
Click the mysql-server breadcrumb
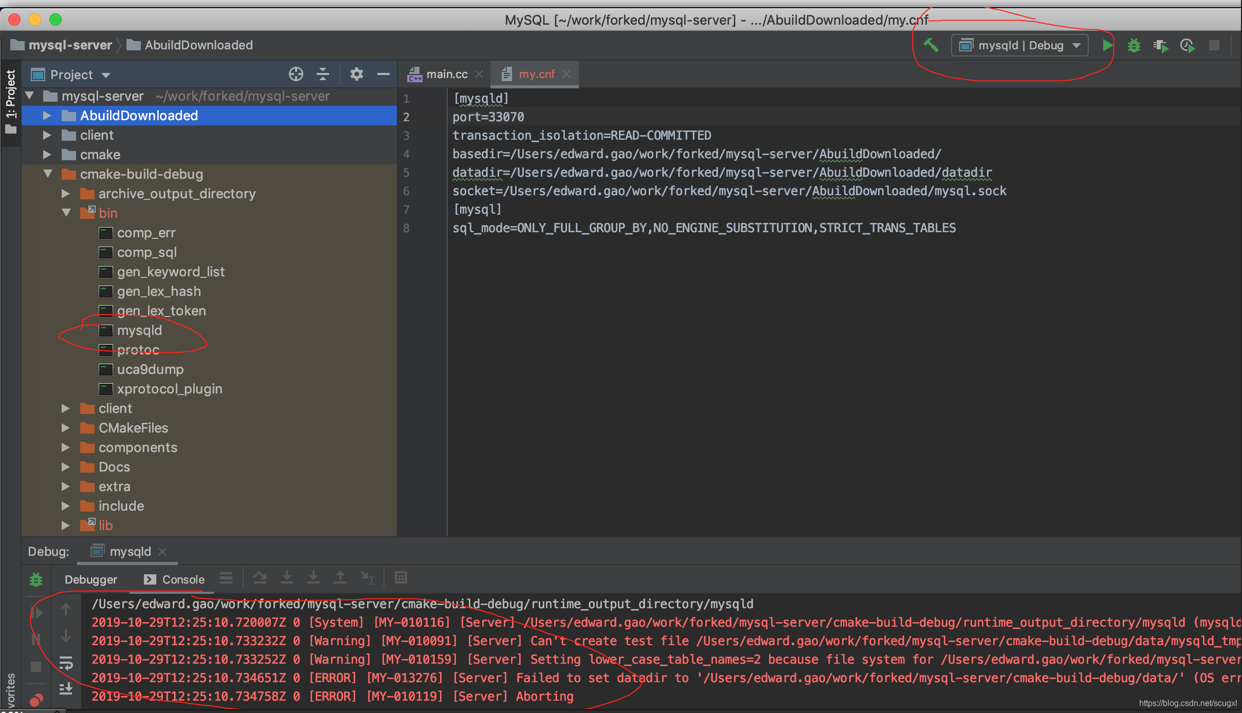(62, 45)
